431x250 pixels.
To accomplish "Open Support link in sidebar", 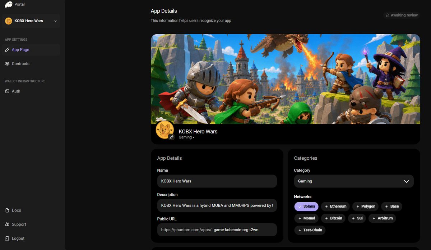I will point(31,224).
